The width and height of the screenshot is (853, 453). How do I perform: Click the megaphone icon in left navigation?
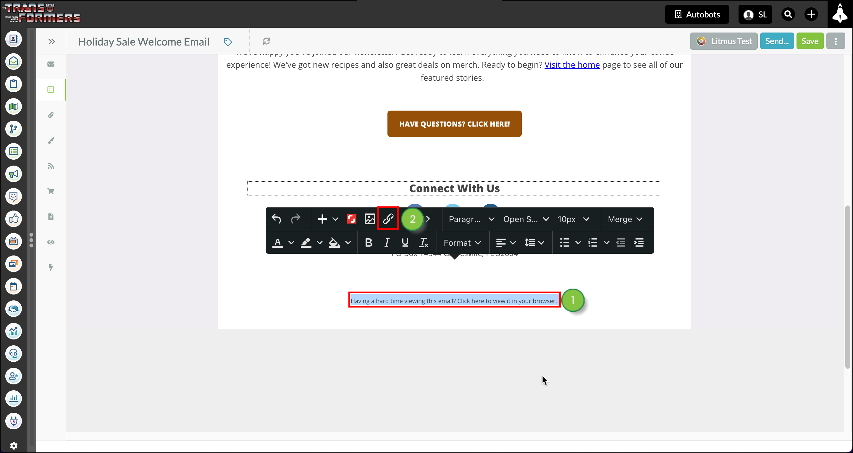click(14, 174)
